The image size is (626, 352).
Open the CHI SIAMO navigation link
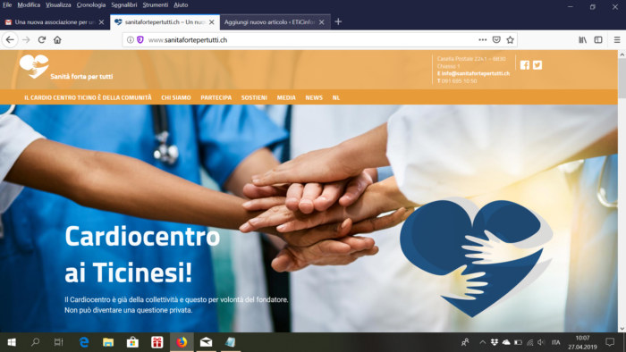click(x=176, y=97)
